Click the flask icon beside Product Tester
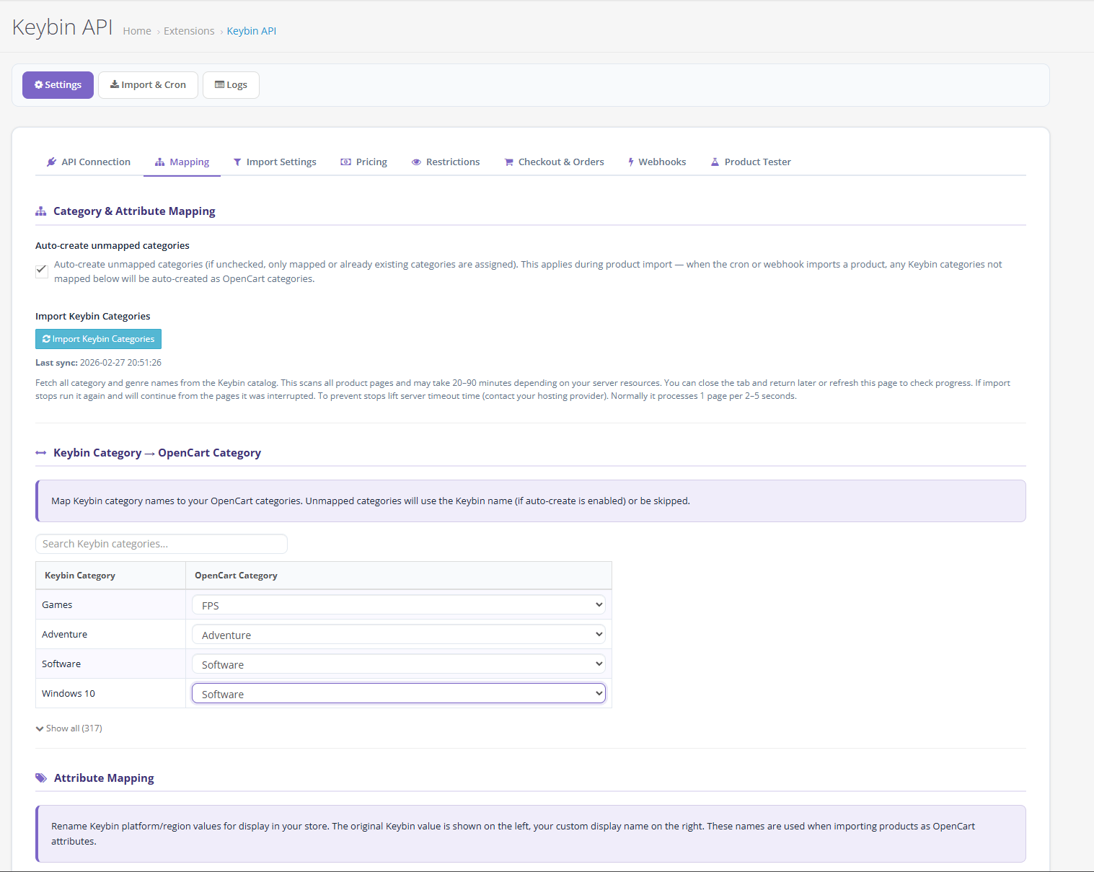The height and width of the screenshot is (872, 1094). click(715, 162)
